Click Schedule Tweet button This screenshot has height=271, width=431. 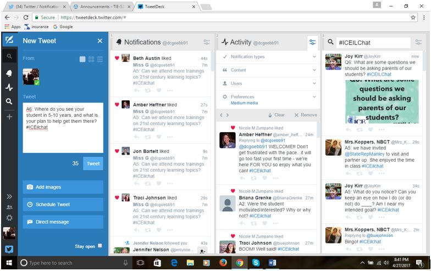click(63, 204)
